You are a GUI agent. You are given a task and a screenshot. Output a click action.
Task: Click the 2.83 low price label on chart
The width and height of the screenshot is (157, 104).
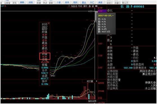pyautogui.click(x=53, y=76)
